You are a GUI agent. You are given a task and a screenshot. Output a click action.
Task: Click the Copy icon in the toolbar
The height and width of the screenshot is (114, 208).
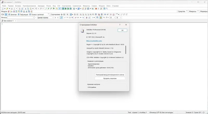coord(28,9)
